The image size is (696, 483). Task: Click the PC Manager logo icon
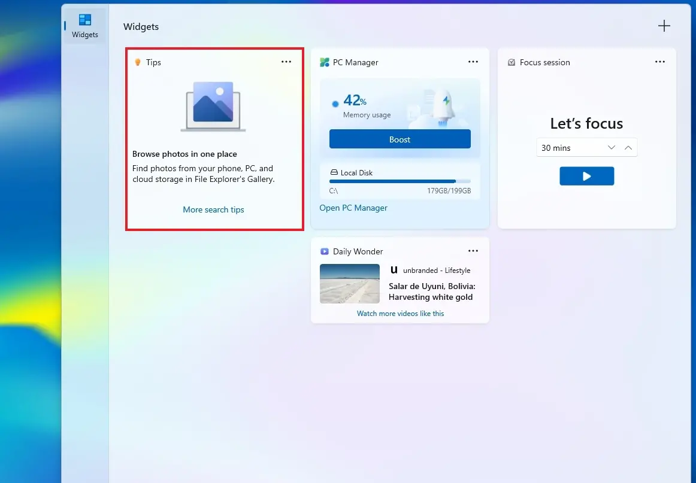[x=325, y=62]
